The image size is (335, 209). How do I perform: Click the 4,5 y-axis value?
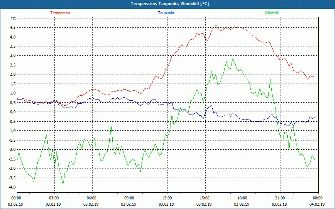click(x=13, y=27)
